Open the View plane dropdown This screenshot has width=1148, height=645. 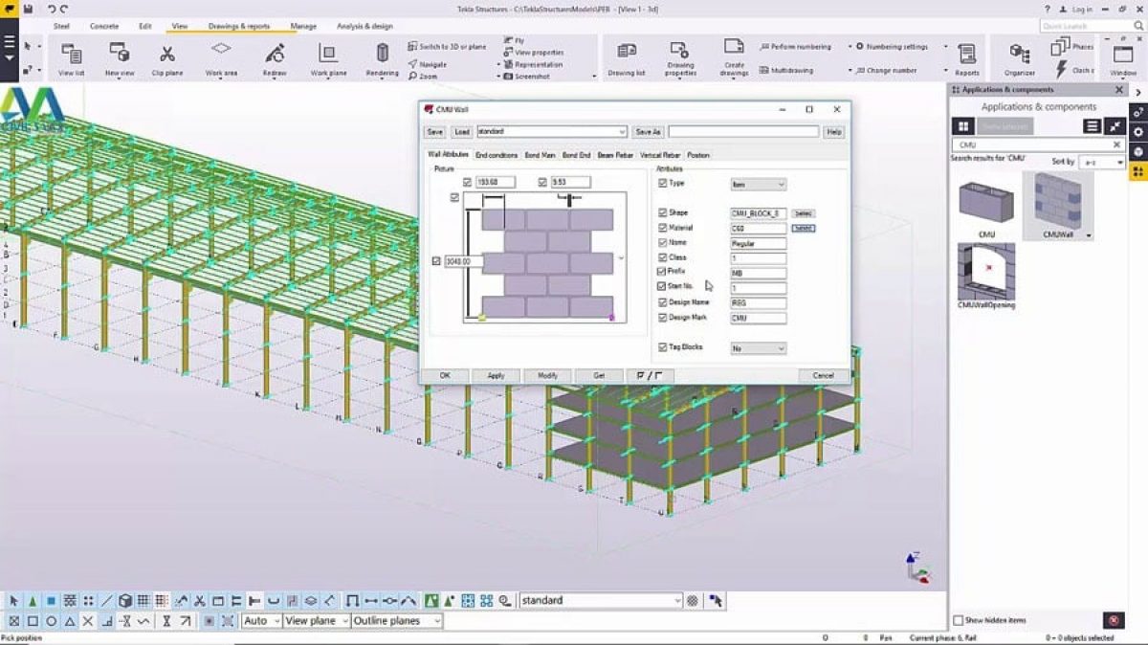click(x=317, y=621)
